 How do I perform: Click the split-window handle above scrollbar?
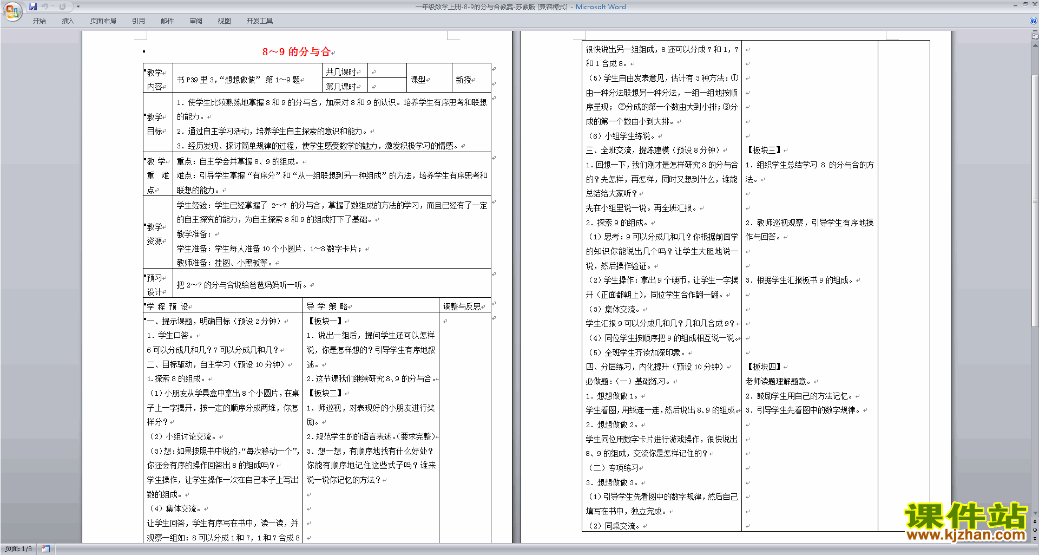(x=1035, y=31)
